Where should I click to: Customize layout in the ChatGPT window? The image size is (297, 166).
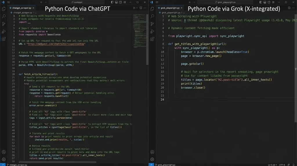125,2
